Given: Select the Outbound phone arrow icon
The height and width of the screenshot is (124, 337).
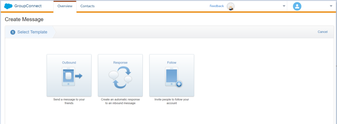Looking at the screenshot, I should (72, 77).
